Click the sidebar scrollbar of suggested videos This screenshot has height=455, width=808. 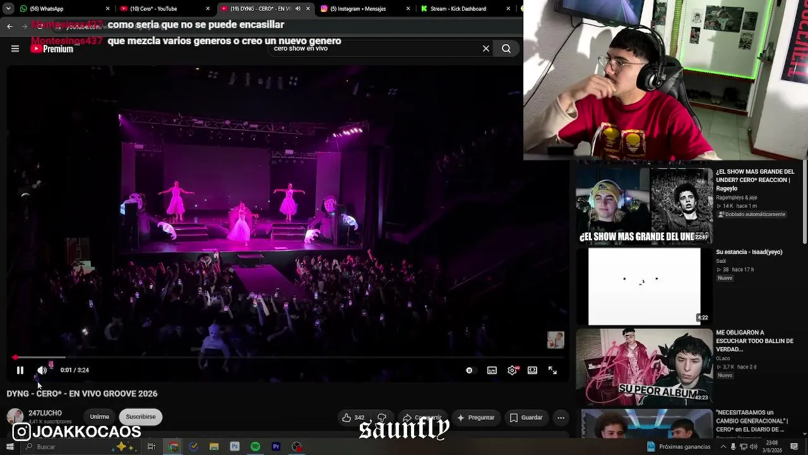pyautogui.click(x=805, y=202)
